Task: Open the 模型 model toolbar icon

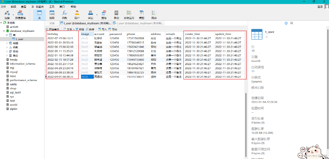Action: (142, 15)
